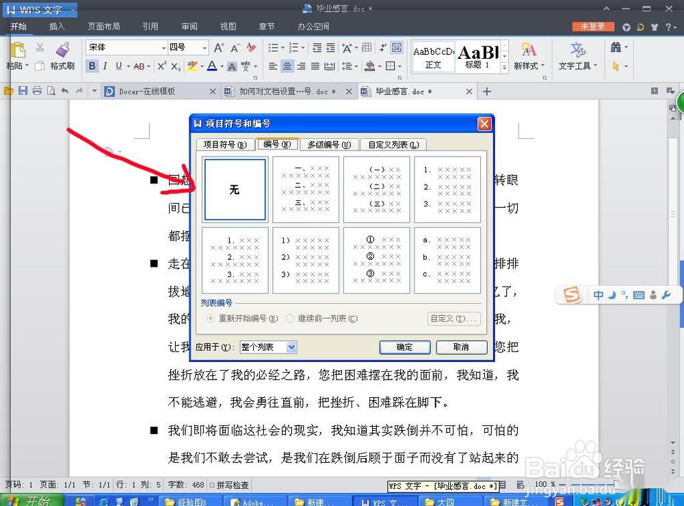The height and width of the screenshot is (506, 684).
Task: Select the a. b. c. numbering thumbnail
Action: point(447,261)
